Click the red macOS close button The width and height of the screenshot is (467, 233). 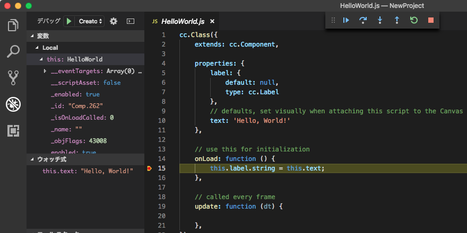pyautogui.click(x=7, y=6)
